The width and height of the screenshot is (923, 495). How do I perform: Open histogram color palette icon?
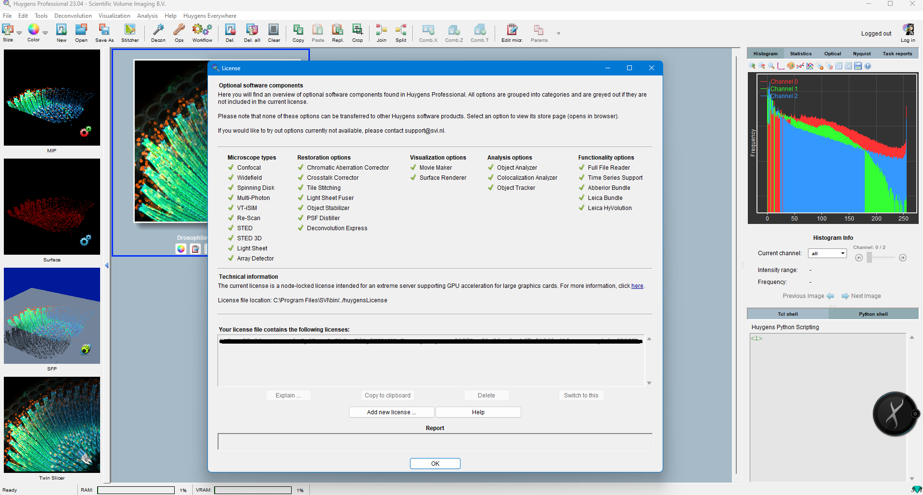pos(791,66)
